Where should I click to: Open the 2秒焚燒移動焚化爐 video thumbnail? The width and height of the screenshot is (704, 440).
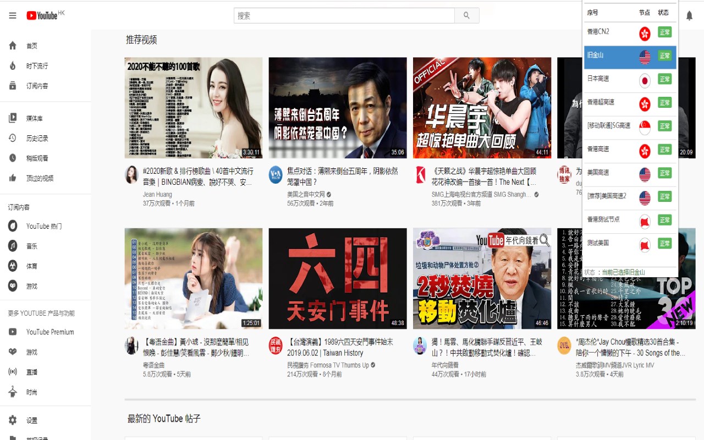482,278
